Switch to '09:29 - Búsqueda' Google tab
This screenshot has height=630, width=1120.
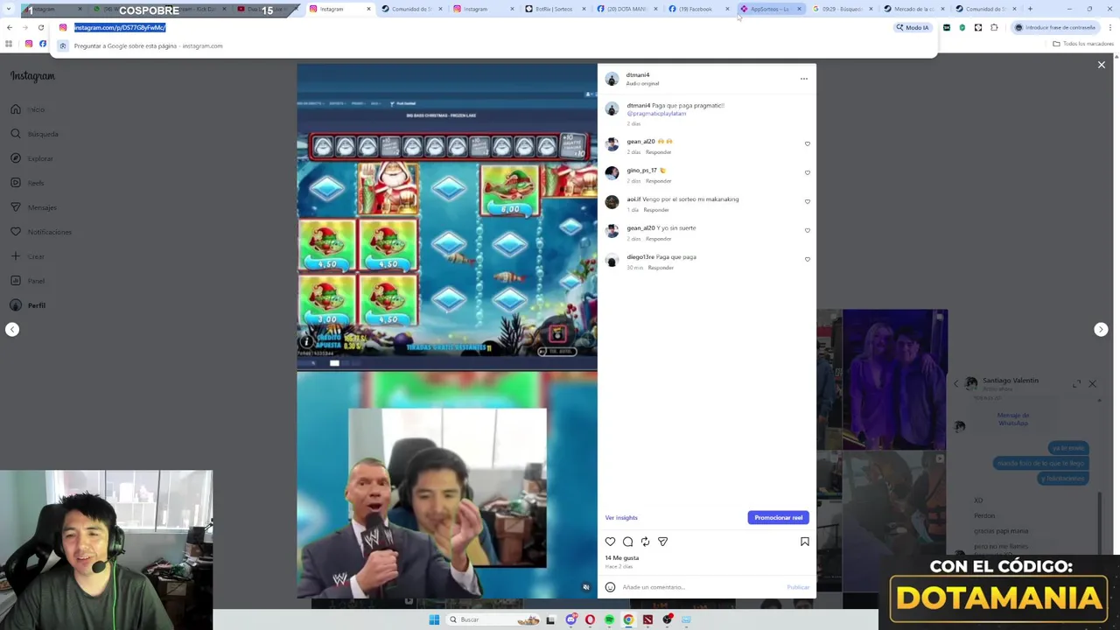842,9
